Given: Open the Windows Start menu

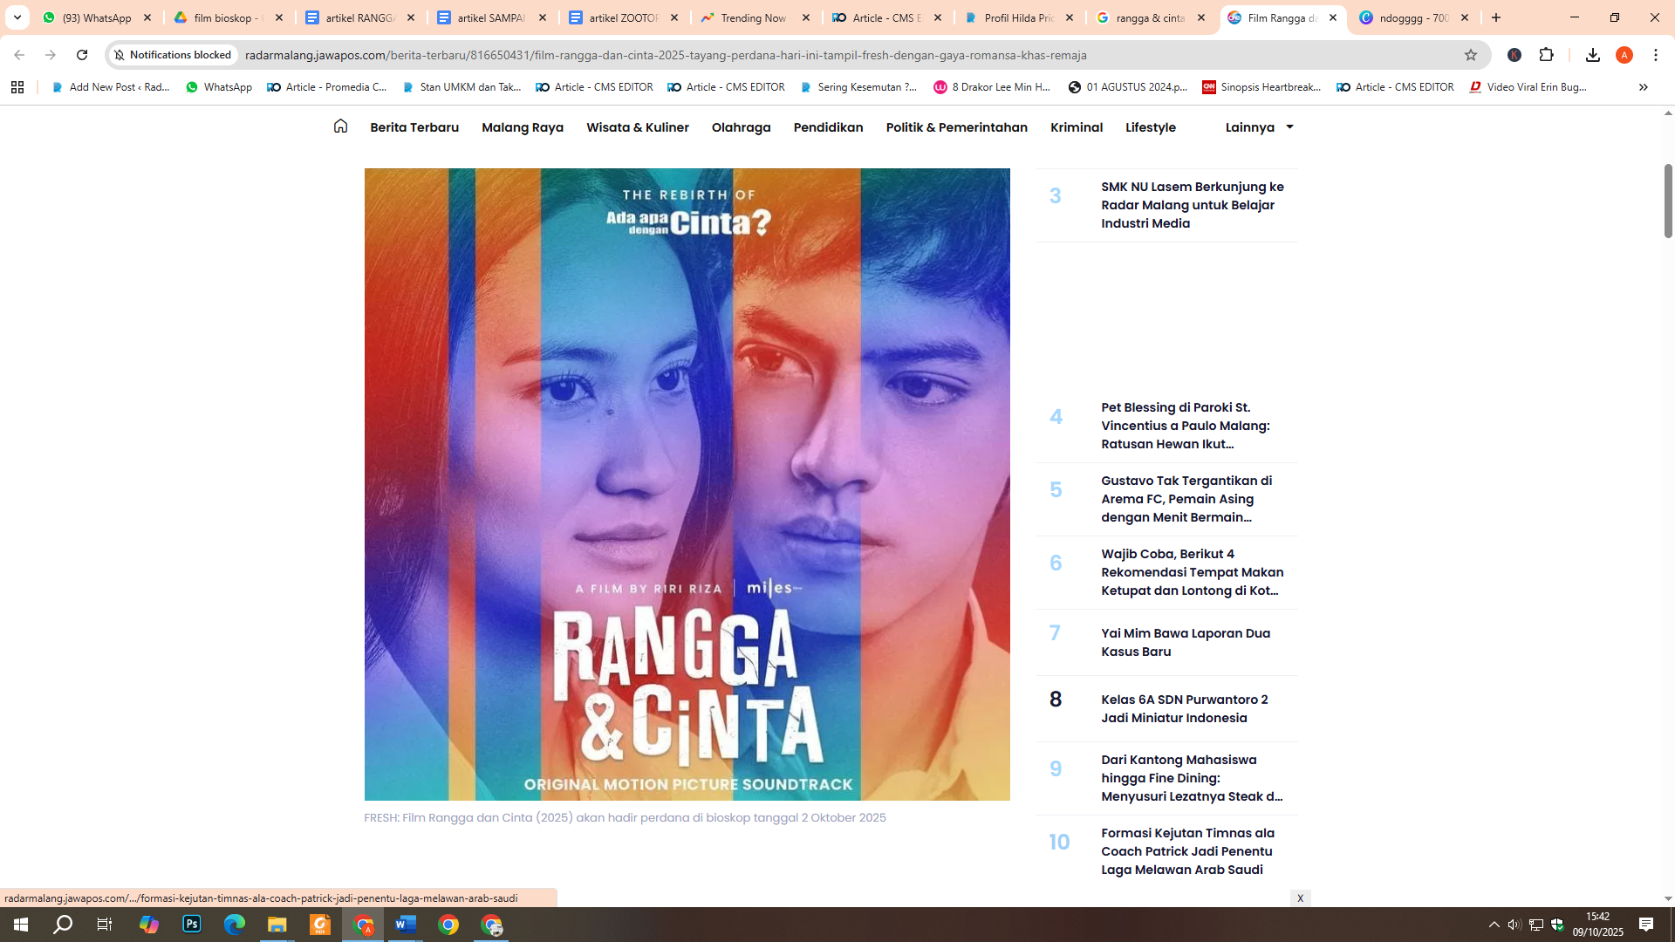Looking at the screenshot, I should pos(21,925).
